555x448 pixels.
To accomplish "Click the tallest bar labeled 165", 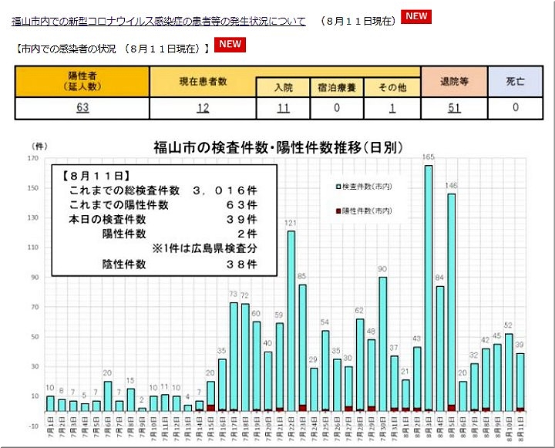I will click(428, 287).
